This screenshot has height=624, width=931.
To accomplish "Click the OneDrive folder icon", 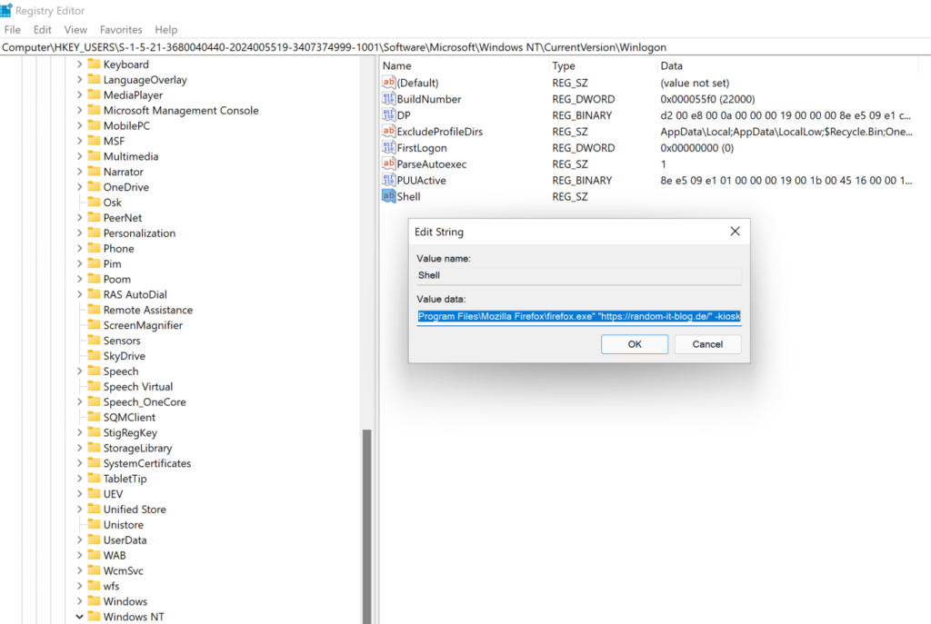I will tap(94, 187).
